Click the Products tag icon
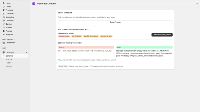Image resolution: width=200 pixels, height=112 pixels. pos(3,10)
